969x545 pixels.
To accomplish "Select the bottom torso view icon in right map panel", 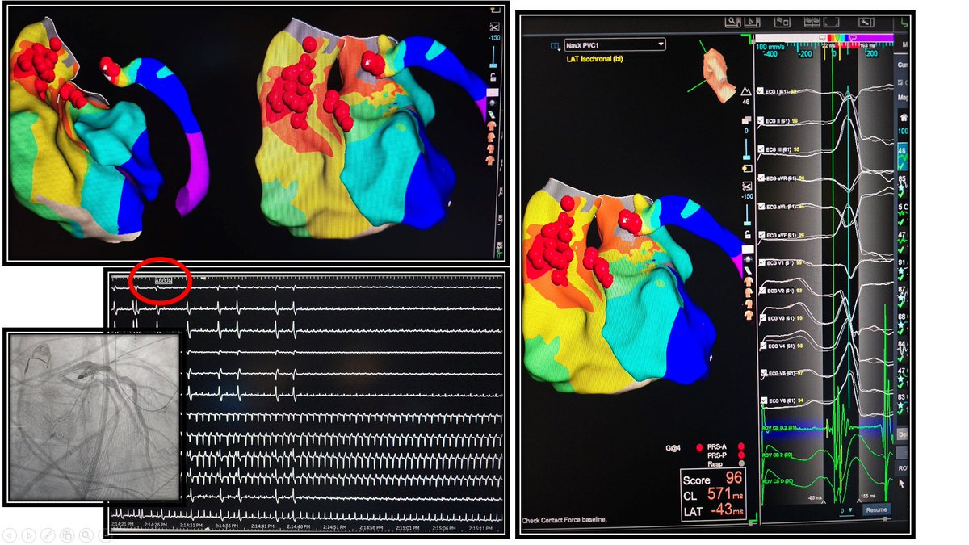I will pos(749,316).
